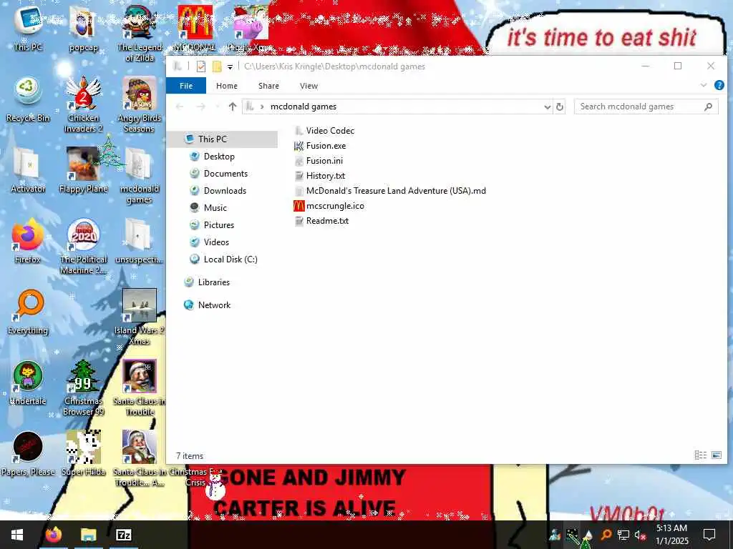
Task: Launch Flappy Plane shortcut
Action: [x=83, y=170]
